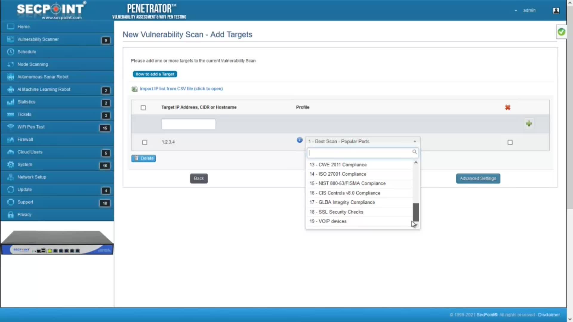Toggle the select-all targets header checkbox

pos(143,108)
